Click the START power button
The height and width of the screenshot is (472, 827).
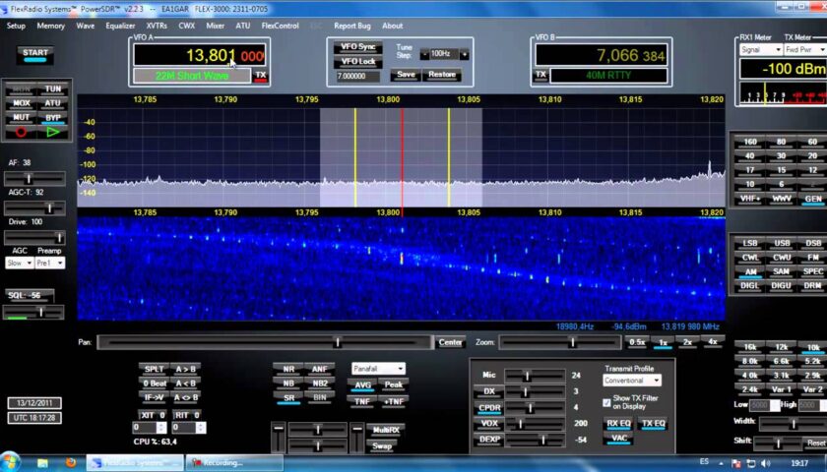[x=35, y=55]
